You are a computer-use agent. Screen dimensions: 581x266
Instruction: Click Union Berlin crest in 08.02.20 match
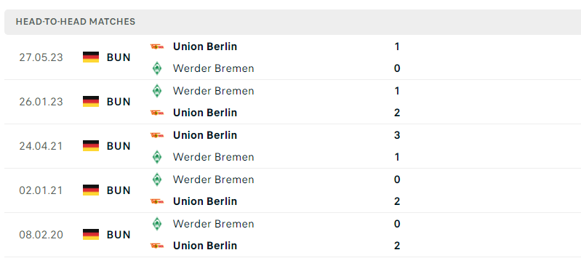click(157, 246)
